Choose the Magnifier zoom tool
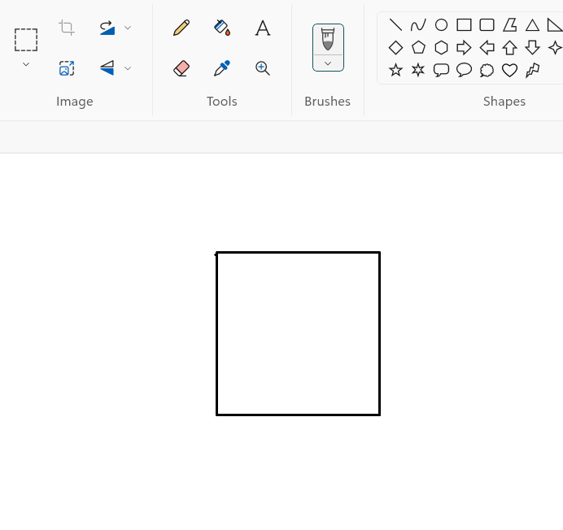 (x=263, y=68)
